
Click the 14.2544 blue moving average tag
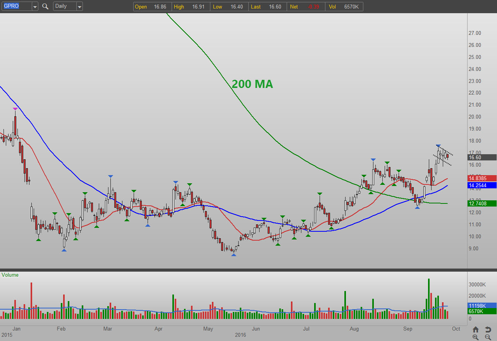point(482,185)
